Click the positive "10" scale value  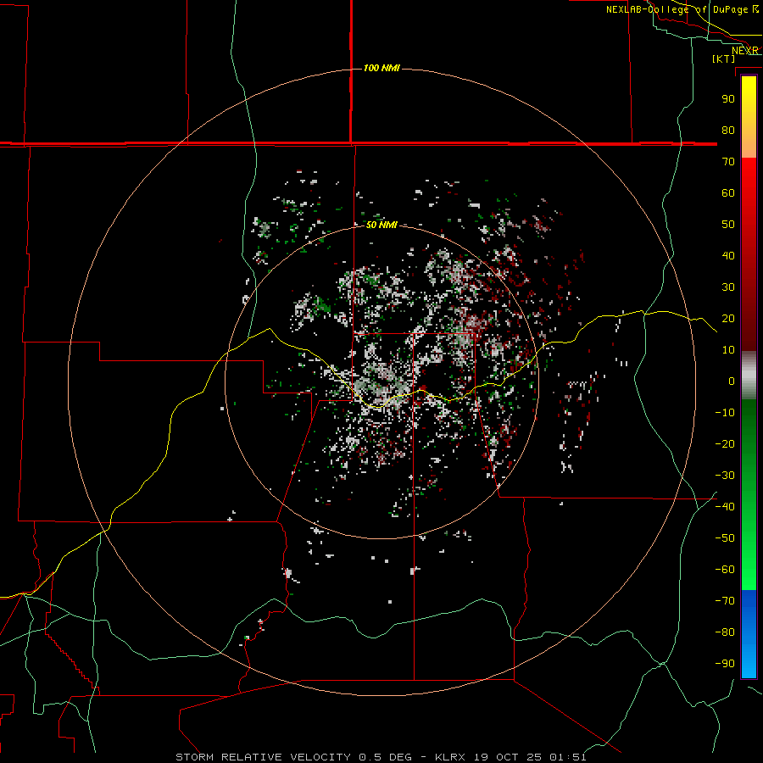click(728, 350)
